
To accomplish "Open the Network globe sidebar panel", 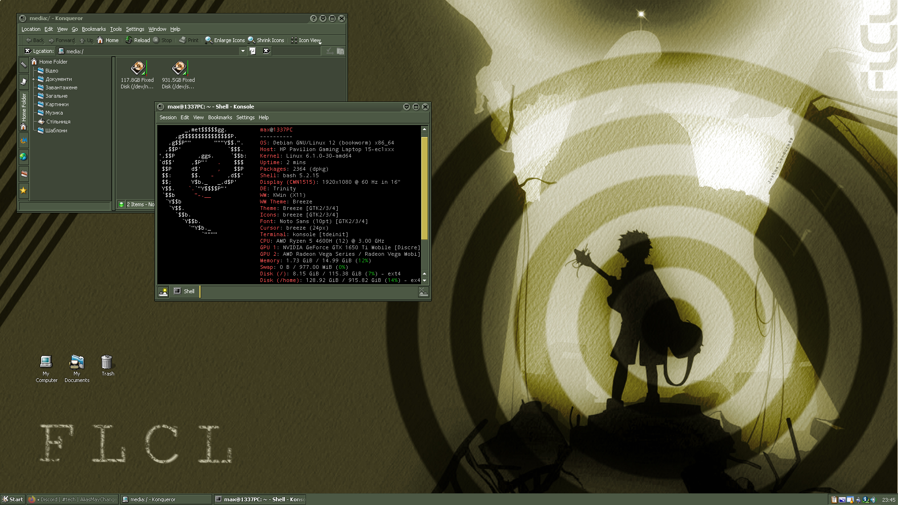I will click(x=23, y=157).
